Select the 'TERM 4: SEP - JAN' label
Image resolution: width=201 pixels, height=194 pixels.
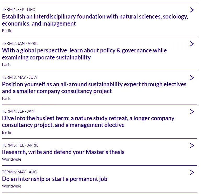[18, 111]
